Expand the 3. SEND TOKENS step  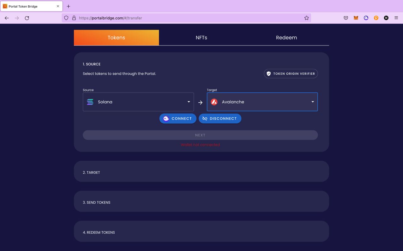[201, 201]
